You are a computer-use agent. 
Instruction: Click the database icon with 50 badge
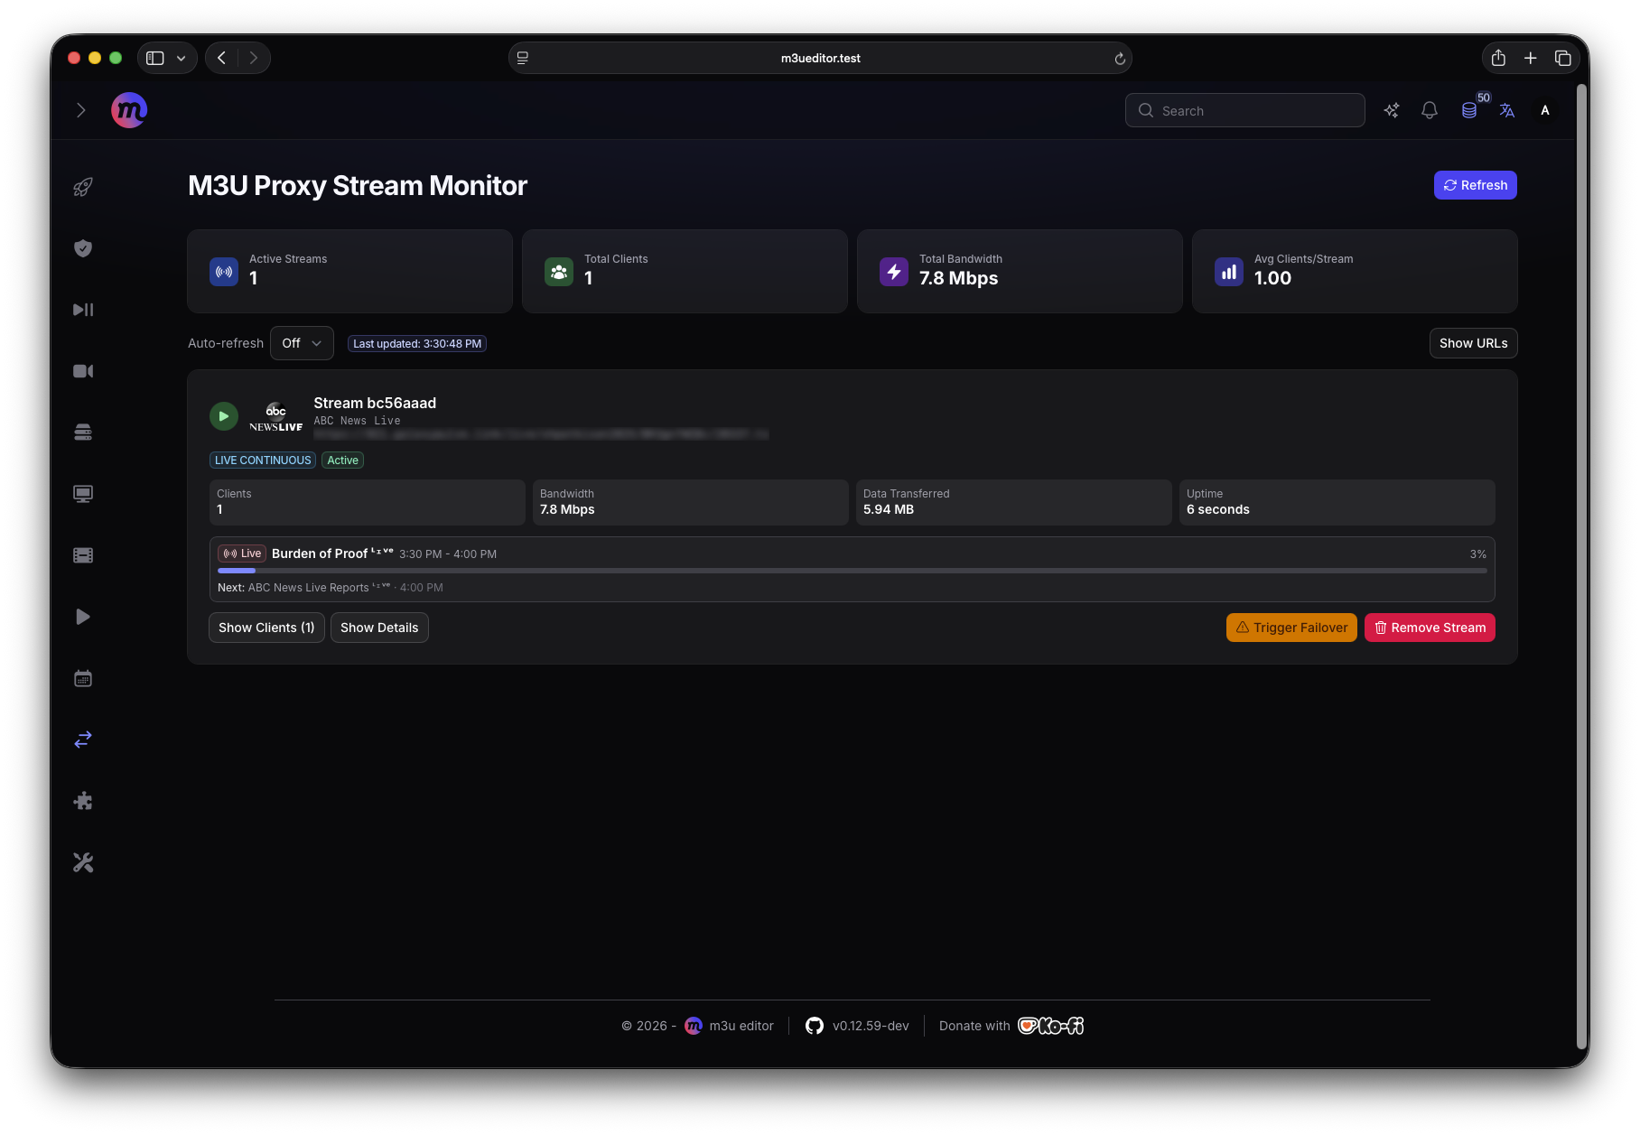point(1469,110)
